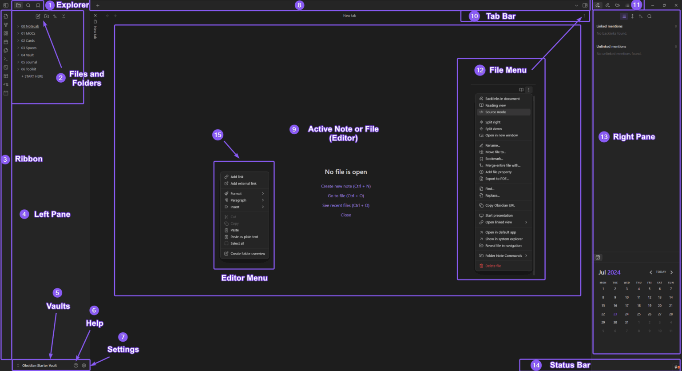Image resolution: width=682 pixels, height=371 pixels.
Task: Select Source mode in the File Menu
Action: (x=504, y=112)
